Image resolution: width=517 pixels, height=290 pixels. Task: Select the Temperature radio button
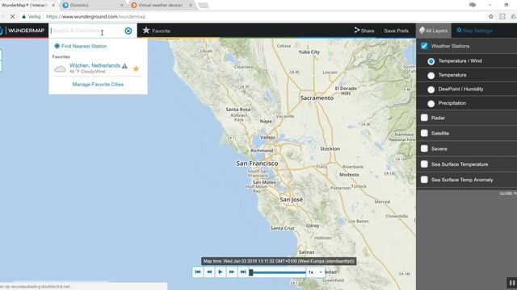[431, 75]
